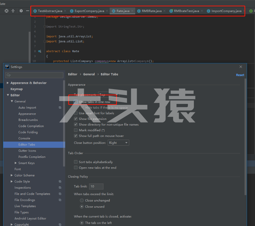Open the Close button position dropdown
This screenshot has width=255, height=226.
point(118,143)
